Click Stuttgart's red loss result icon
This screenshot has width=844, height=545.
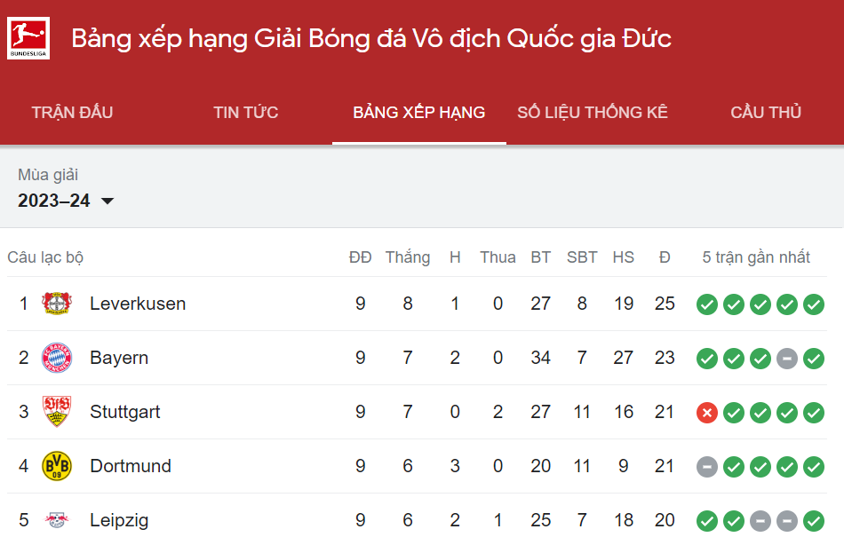point(707,413)
